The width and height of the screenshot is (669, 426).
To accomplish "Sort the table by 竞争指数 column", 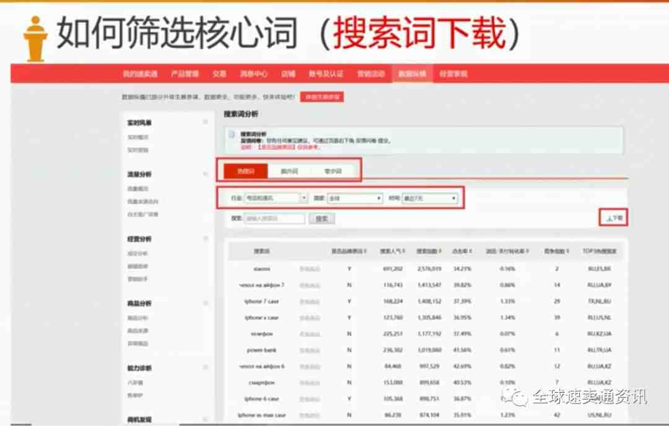I will tap(557, 252).
